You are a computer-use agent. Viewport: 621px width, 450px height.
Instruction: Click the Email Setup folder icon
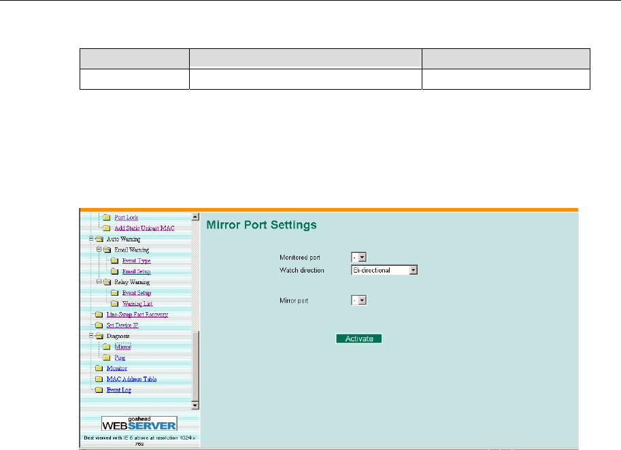coord(115,271)
